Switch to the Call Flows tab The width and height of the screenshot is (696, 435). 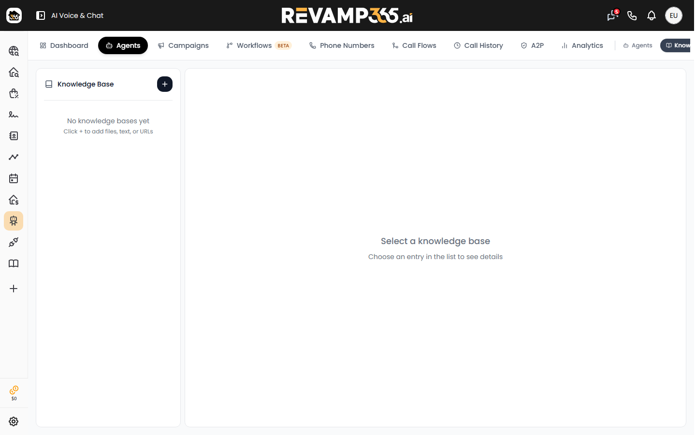pyautogui.click(x=414, y=45)
